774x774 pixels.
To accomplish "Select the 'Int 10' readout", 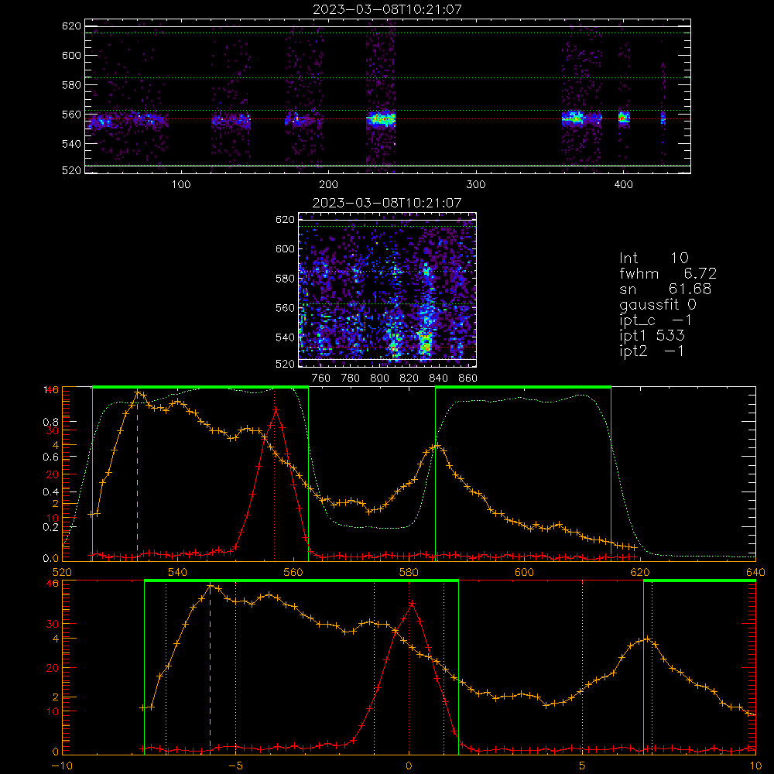I will click(654, 258).
